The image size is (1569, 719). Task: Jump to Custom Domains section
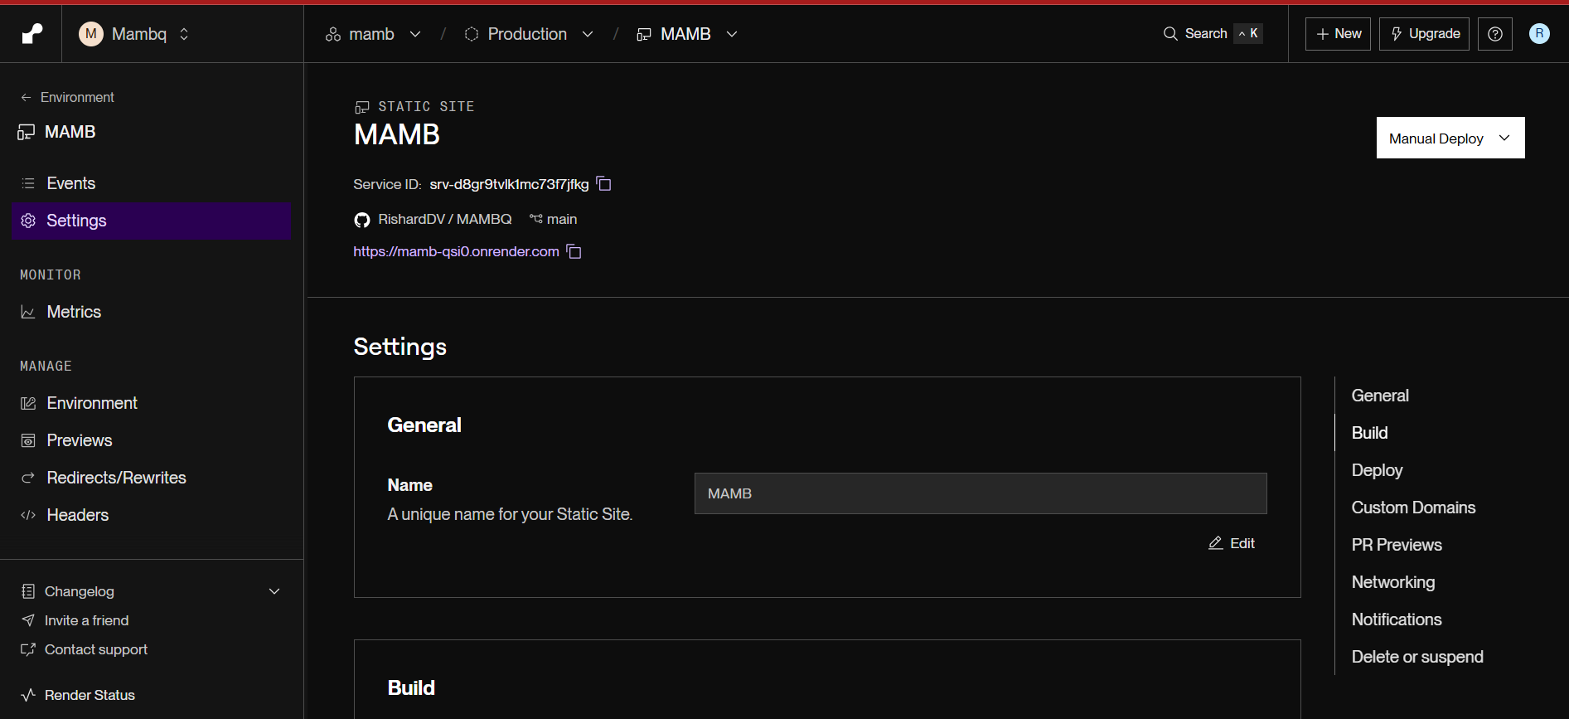coord(1413,508)
